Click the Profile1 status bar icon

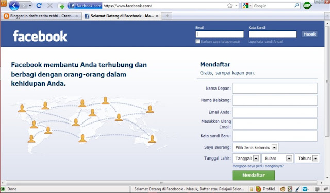pyautogui.click(x=258, y=189)
